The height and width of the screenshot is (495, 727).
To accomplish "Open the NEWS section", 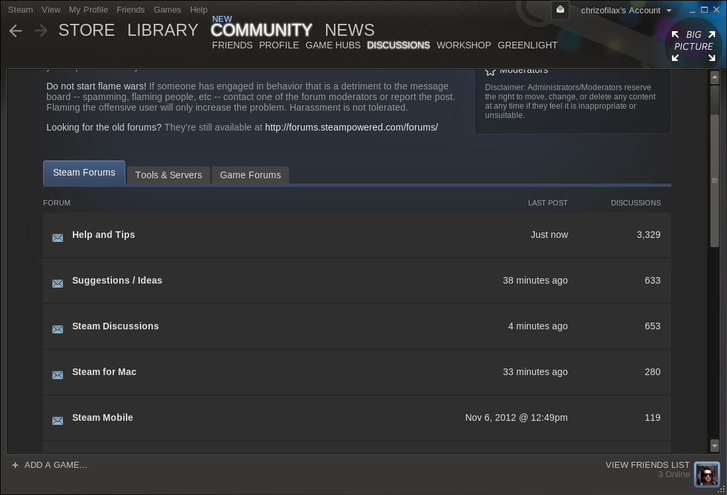I will point(350,30).
